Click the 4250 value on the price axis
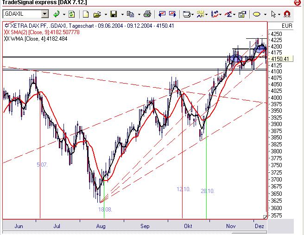The height and width of the screenshot is (235, 304). 276,34
